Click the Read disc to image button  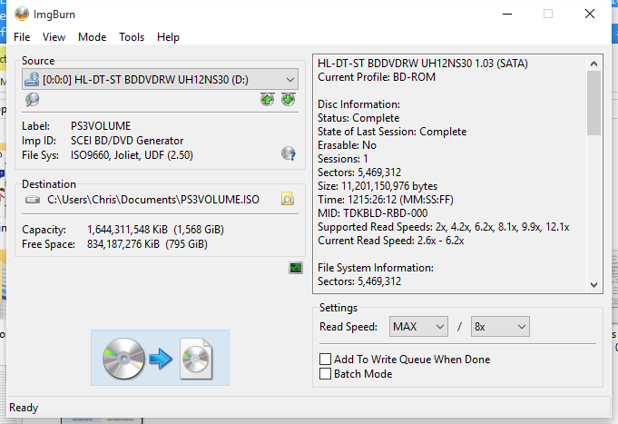(x=160, y=358)
